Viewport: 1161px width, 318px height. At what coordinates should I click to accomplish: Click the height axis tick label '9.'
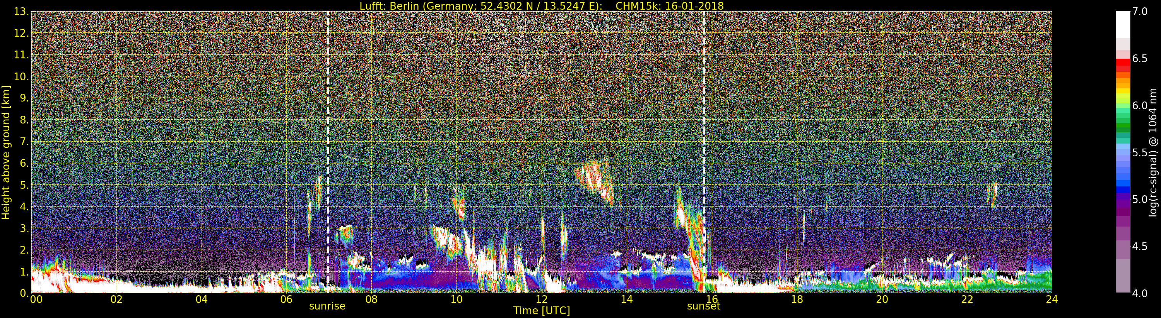(24, 98)
